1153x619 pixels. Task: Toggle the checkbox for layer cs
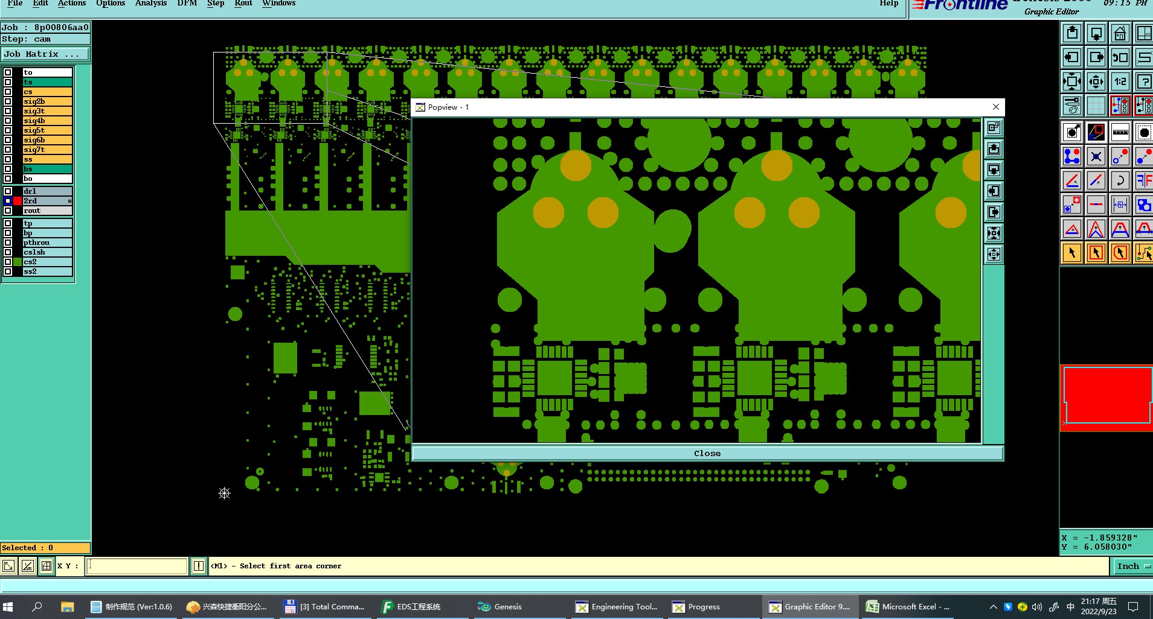coord(8,92)
